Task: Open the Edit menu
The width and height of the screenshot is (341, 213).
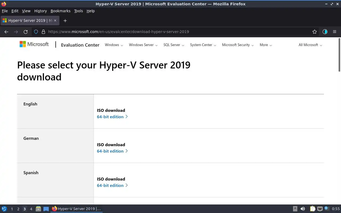Action: [15, 11]
